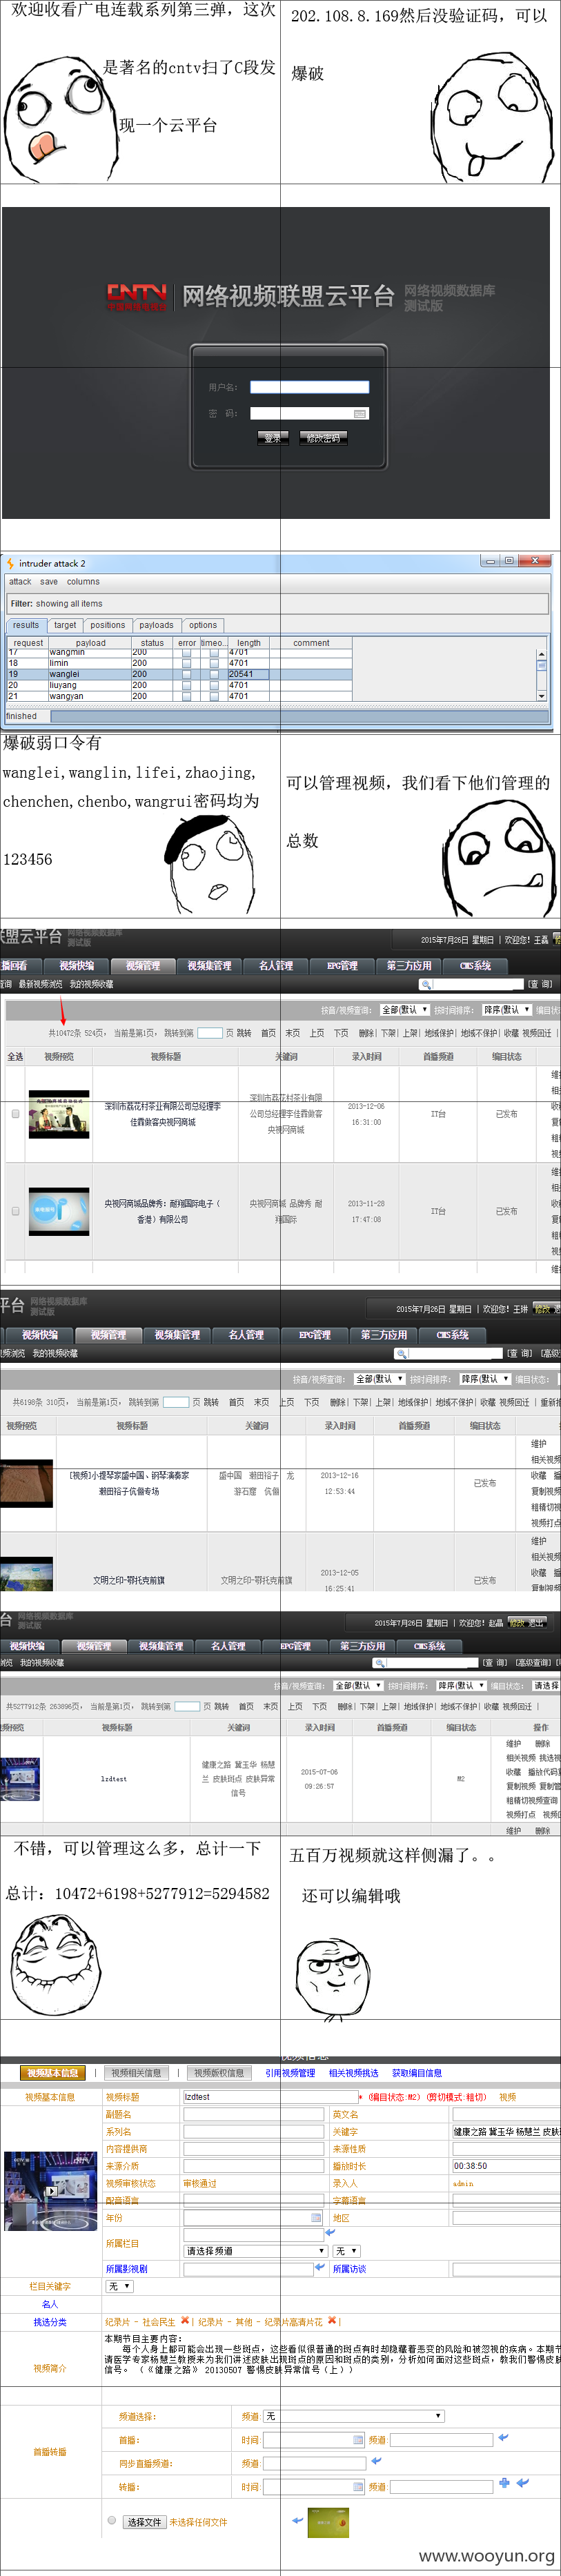Tick the checkbox for the 深圳市荔花村茶业 video row
This screenshot has height=2576, width=561.
coord(15,1113)
